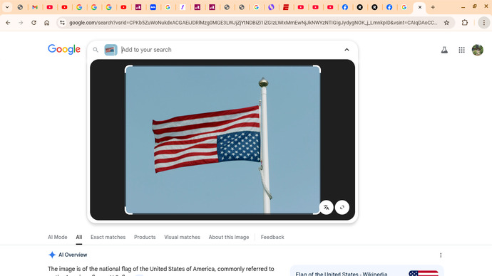This screenshot has width=492, height=276.
Task: Open the Visual matches tab
Action: pyautogui.click(x=182, y=237)
